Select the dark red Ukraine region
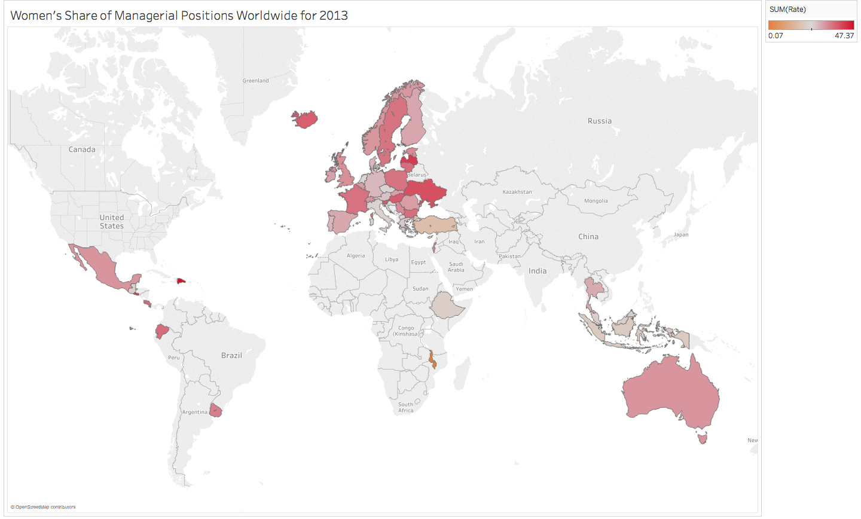This screenshot has width=861, height=519. point(426,193)
